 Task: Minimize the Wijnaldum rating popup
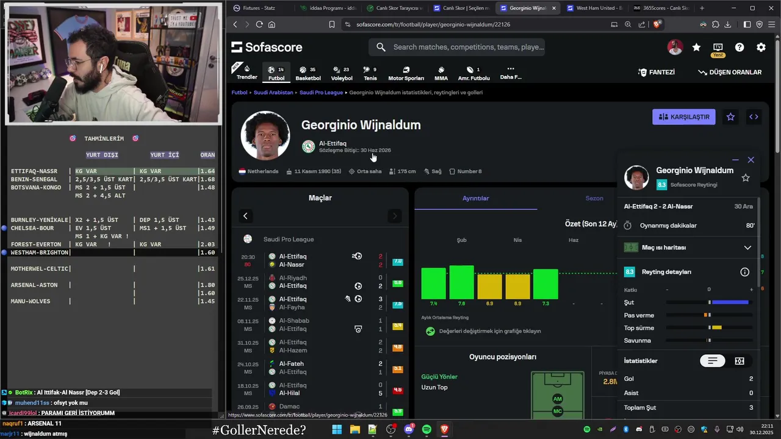[735, 160]
